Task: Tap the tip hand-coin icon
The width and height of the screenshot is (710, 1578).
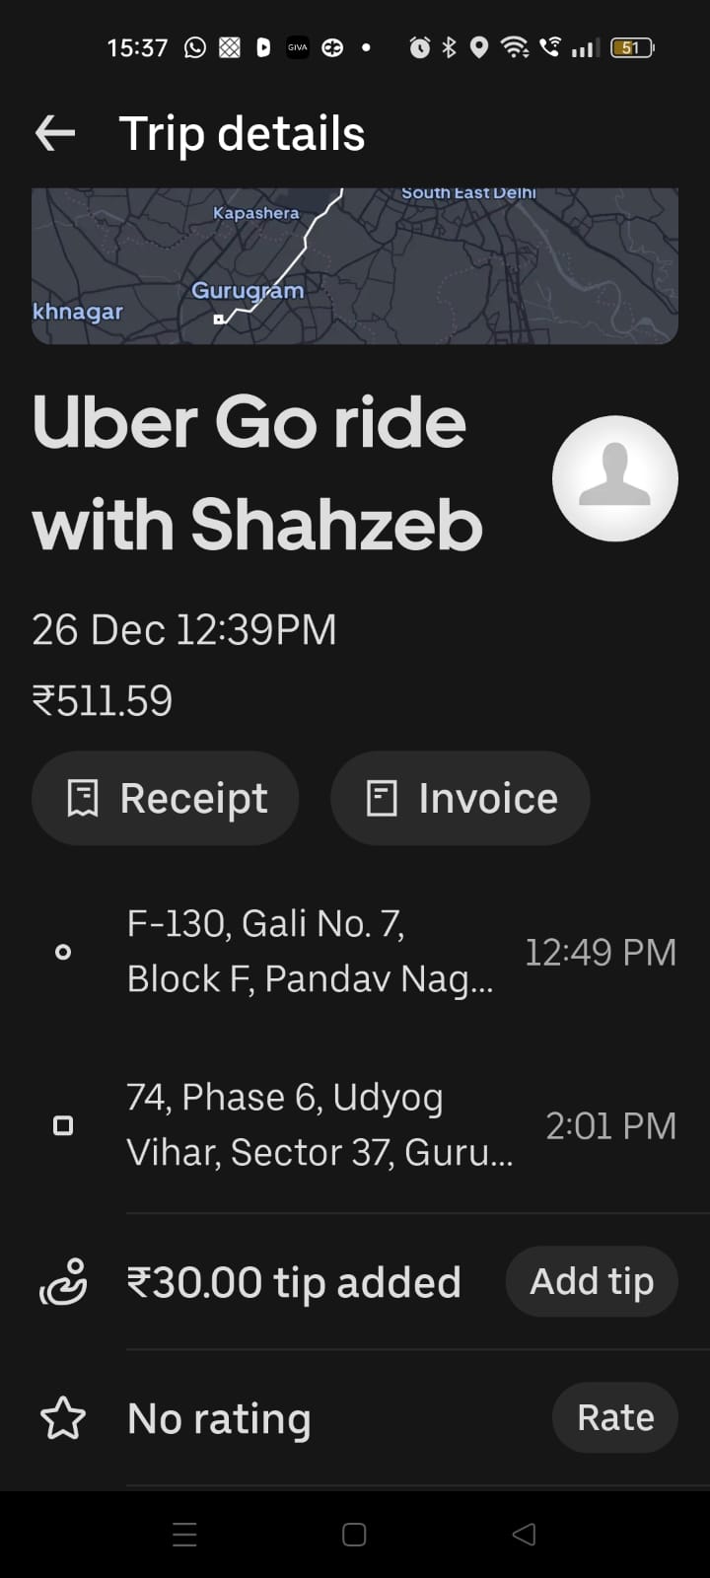Action: pos(63,1282)
